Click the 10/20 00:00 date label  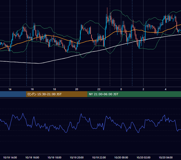pos(121,157)
